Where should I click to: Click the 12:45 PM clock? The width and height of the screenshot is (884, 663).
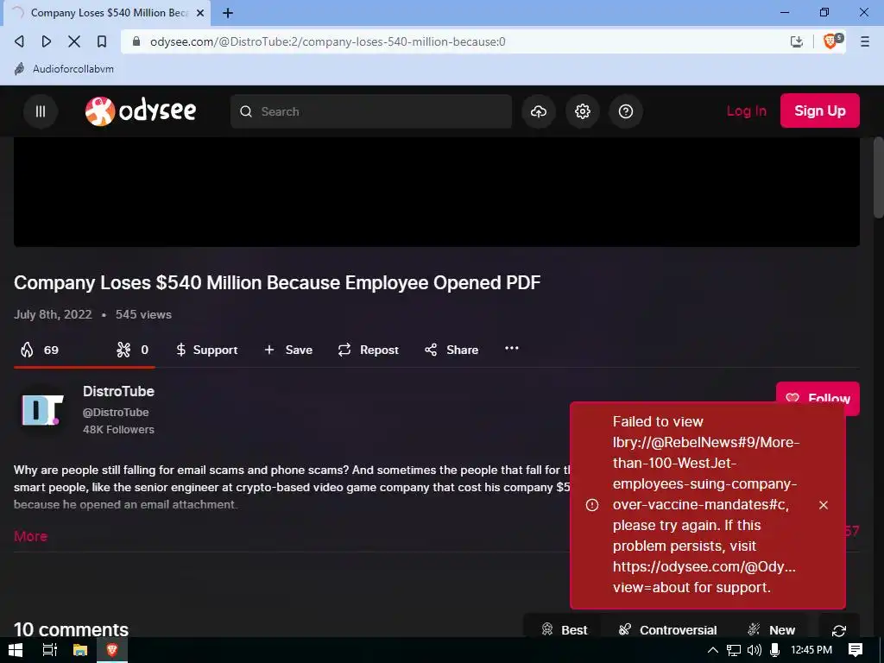pyautogui.click(x=811, y=650)
